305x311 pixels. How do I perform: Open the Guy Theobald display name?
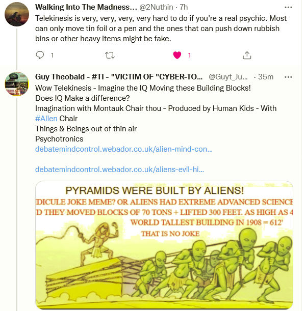(119, 77)
